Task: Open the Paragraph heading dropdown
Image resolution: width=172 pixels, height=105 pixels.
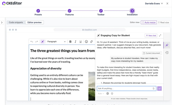Action: (56, 42)
